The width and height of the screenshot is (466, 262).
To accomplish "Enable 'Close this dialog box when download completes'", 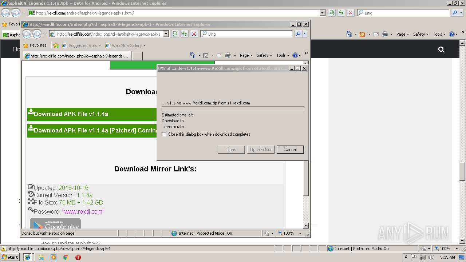I will click(x=164, y=134).
